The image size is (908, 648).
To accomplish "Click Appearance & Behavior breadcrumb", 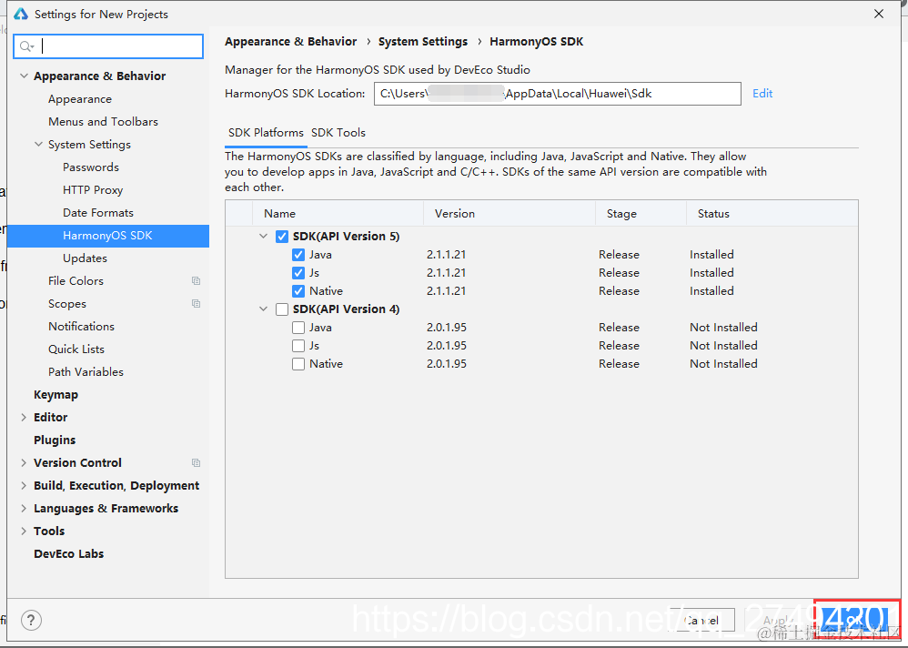I will (291, 42).
